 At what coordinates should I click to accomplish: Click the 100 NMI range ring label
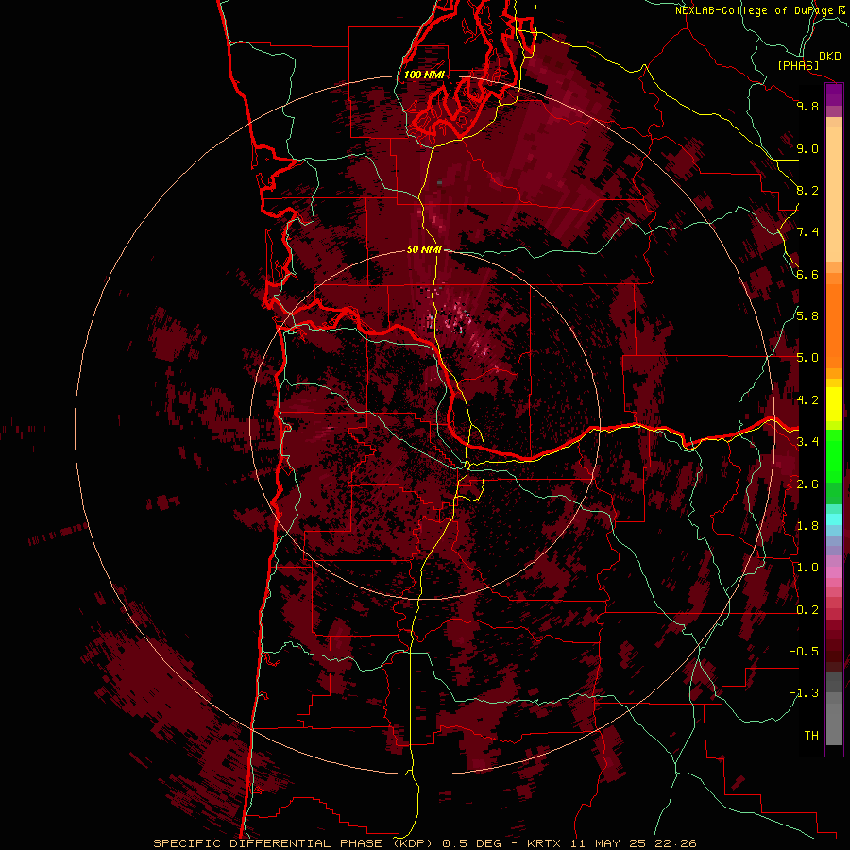click(424, 75)
